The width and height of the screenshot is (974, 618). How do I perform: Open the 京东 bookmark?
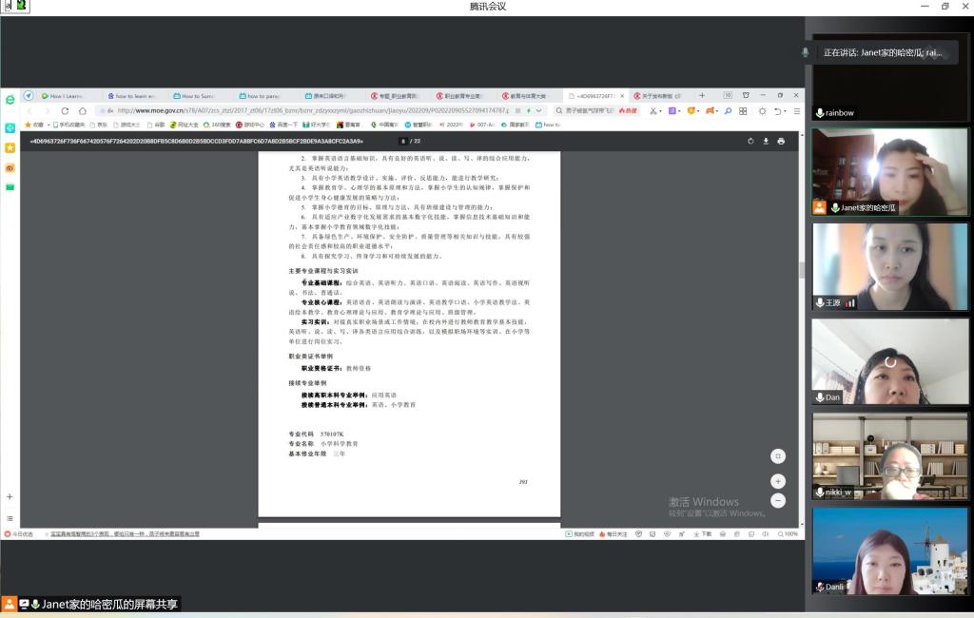(x=99, y=125)
